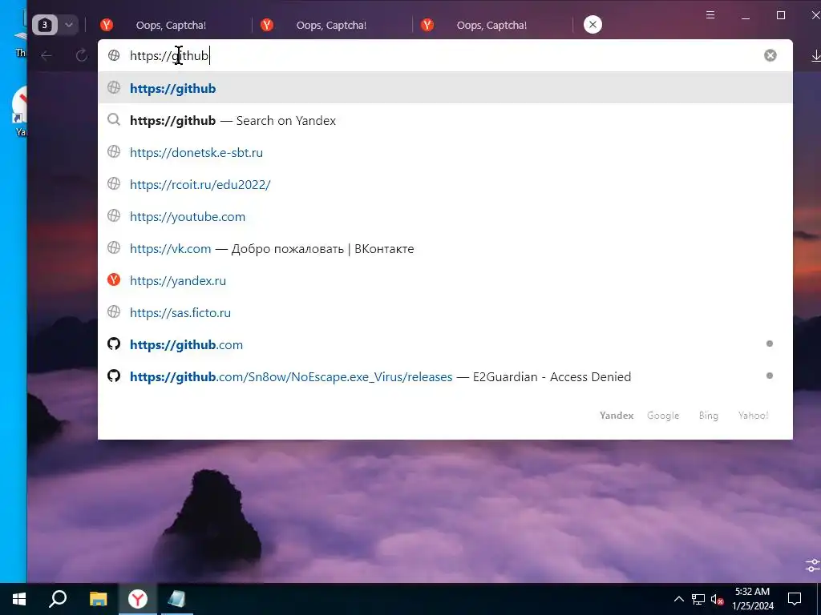Open the Windows Start menu
This screenshot has height=615, width=821.
coord(19,599)
